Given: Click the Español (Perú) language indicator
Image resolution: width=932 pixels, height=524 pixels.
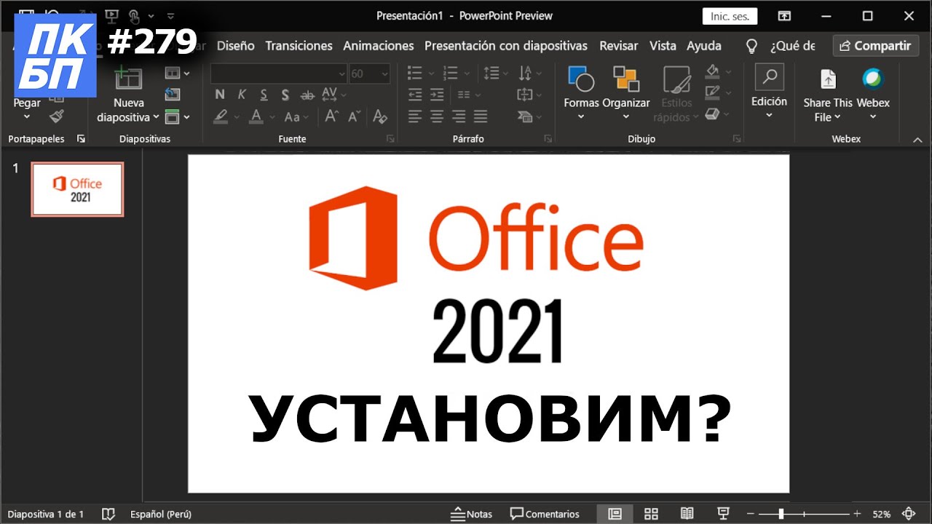Looking at the screenshot, I should (161, 514).
